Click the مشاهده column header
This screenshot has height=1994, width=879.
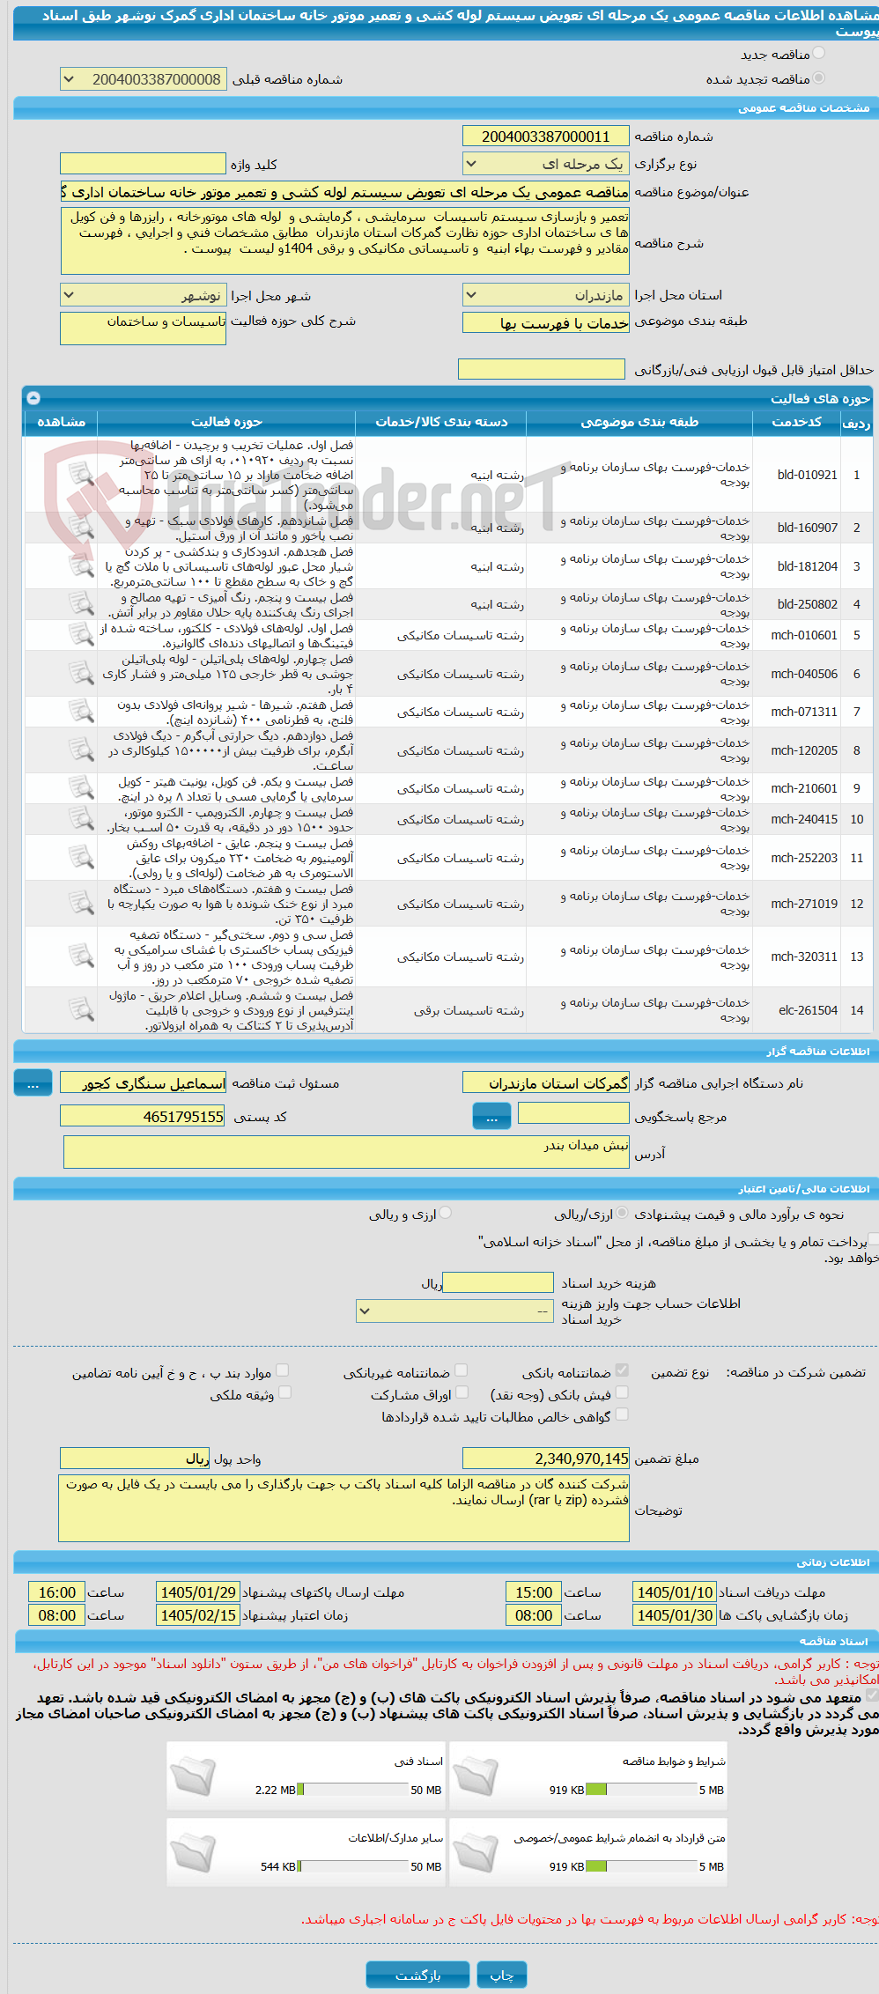tap(61, 423)
